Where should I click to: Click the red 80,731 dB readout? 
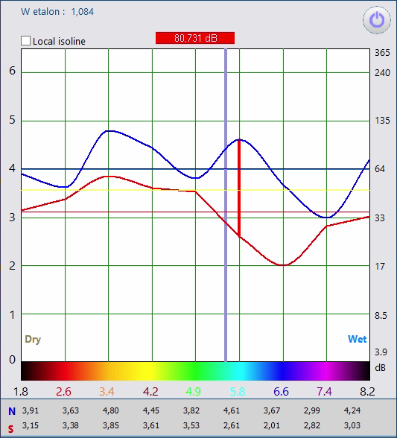pyautogui.click(x=195, y=38)
